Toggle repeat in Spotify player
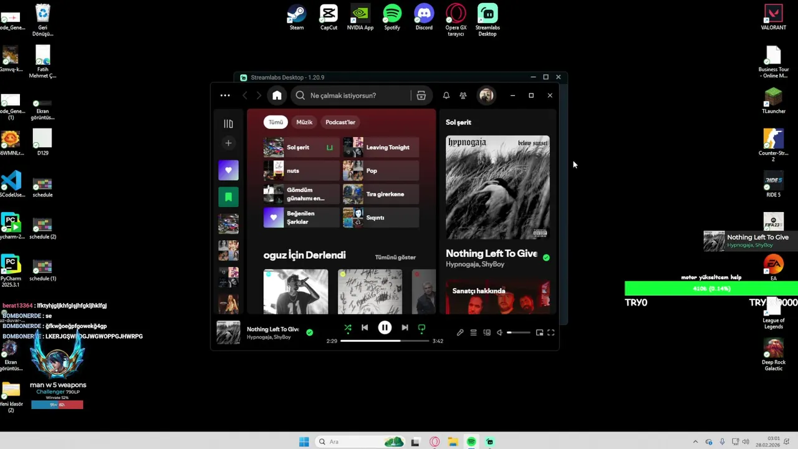The image size is (798, 449). [421, 327]
